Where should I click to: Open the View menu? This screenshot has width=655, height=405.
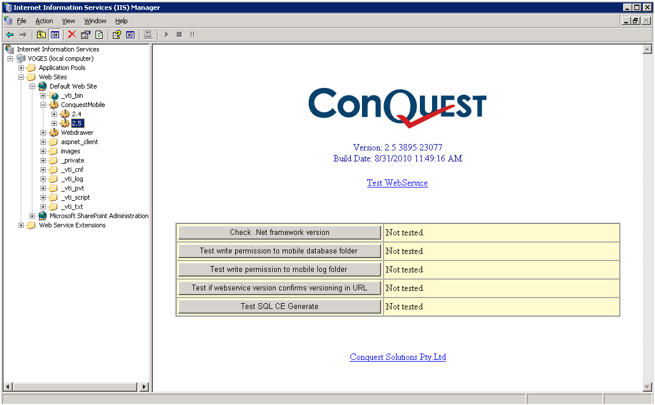tap(68, 21)
